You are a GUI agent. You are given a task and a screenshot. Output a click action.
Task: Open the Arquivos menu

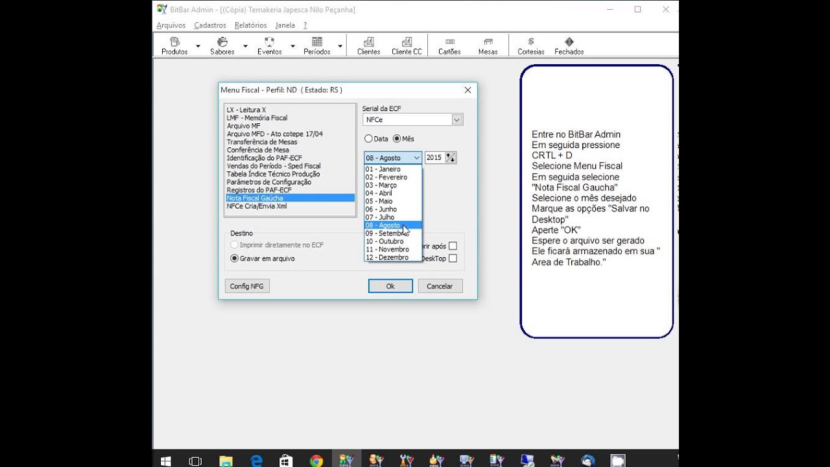pyautogui.click(x=171, y=25)
